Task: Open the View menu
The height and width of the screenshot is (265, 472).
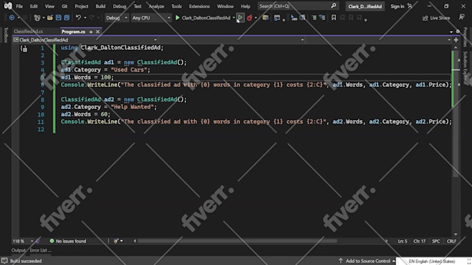Action: coord(50,6)
